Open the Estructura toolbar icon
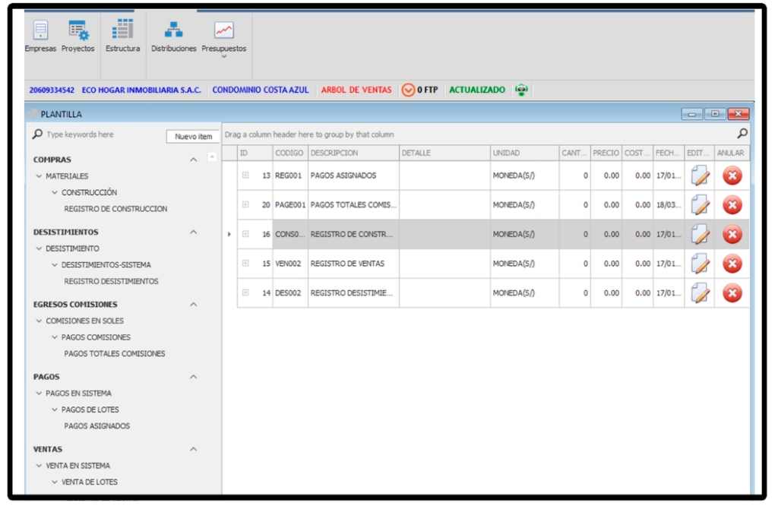 tap(122, 30)
